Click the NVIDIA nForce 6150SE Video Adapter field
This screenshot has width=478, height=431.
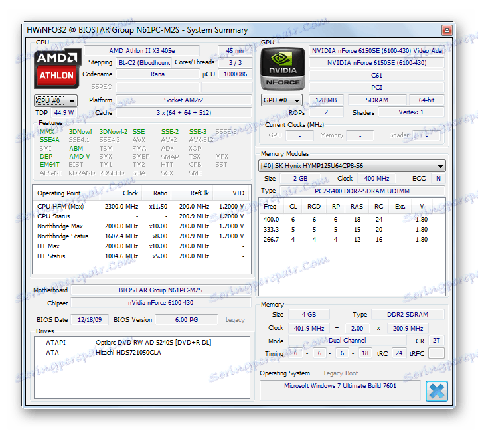click(x=376, y=51)
